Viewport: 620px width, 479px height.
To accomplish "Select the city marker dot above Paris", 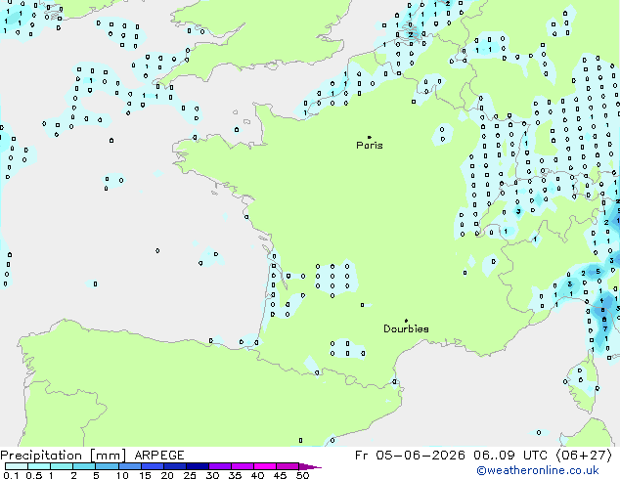I will coord(370,137).
